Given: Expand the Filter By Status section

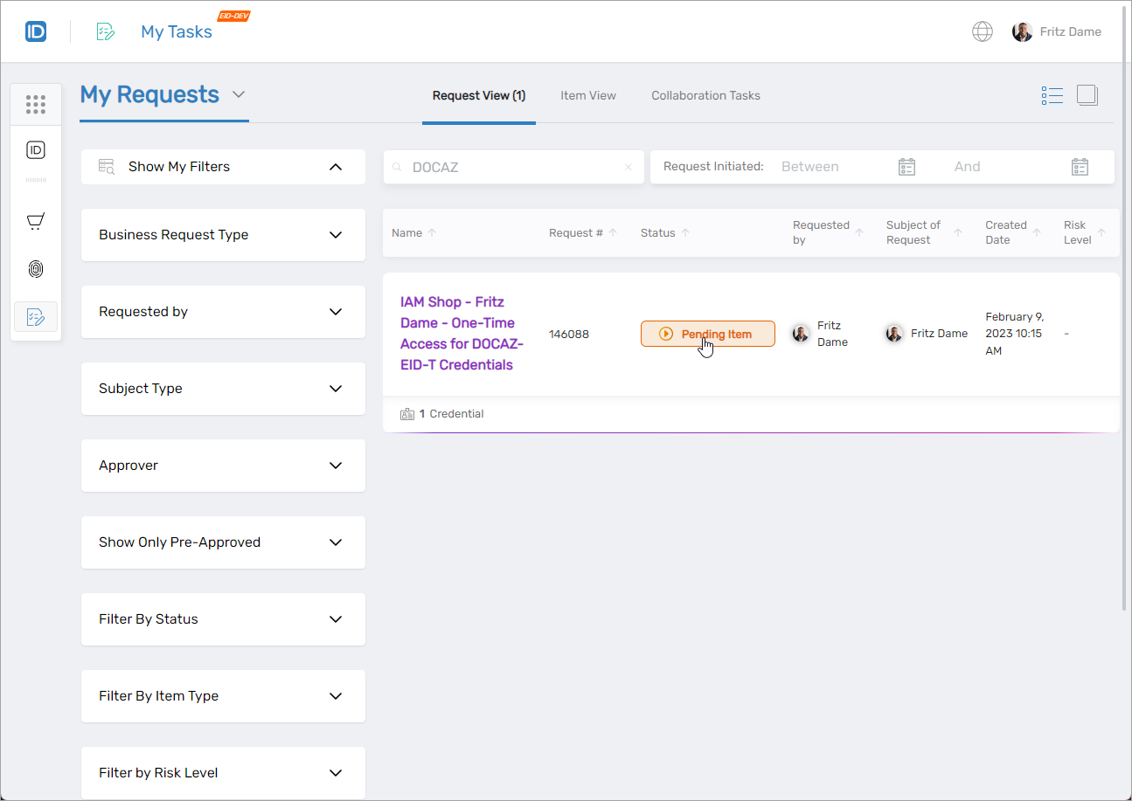Looking at the screenshot, I should pyautogui.click(x=223, y=619).
